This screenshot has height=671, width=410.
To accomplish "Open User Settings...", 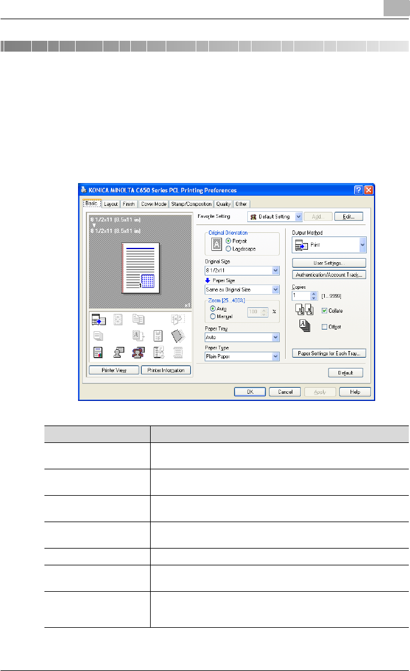I will point(329,263).
